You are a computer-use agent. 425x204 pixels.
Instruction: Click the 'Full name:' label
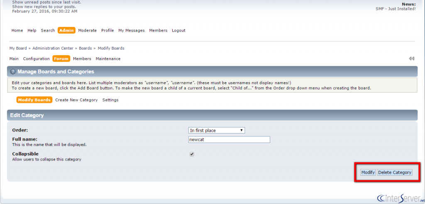(x=24, y=139)
